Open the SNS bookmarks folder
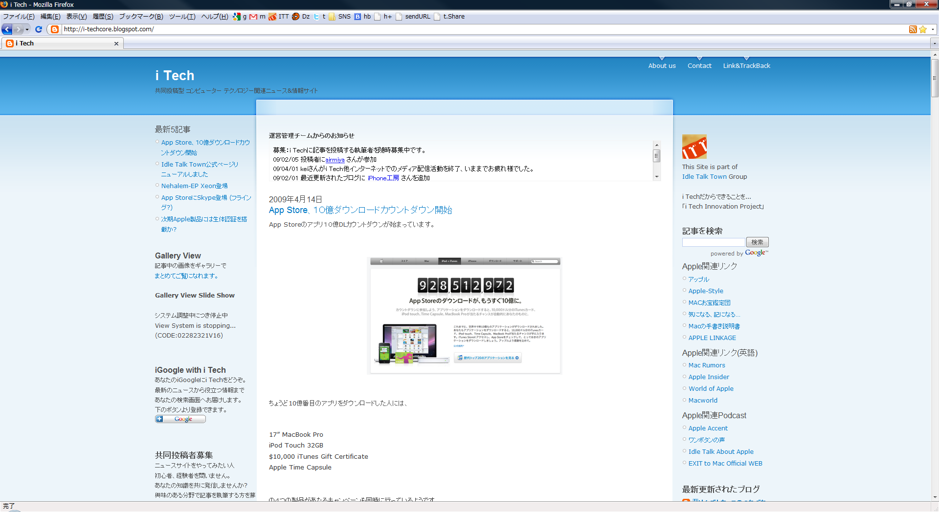The image size is (939, 512). pos(339,17)
